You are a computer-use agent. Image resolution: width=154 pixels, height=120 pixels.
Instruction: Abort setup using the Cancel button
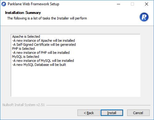pos(138,113)
